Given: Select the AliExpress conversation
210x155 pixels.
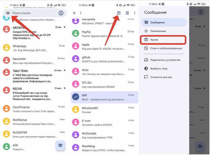Looking at the screenshot, I should tap(104, 21).
